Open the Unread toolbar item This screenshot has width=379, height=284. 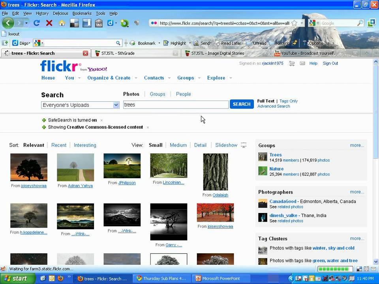pos(257,43)
